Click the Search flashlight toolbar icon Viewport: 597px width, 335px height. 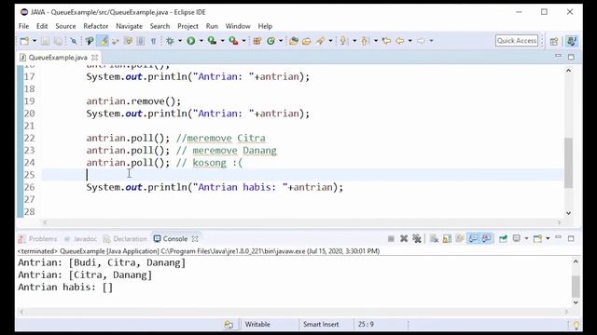pos(321,41)
